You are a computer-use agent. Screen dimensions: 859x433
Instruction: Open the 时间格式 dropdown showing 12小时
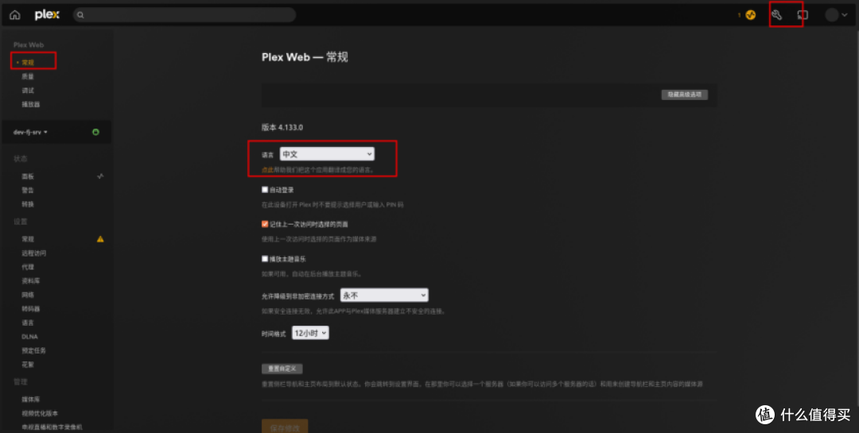311,333
